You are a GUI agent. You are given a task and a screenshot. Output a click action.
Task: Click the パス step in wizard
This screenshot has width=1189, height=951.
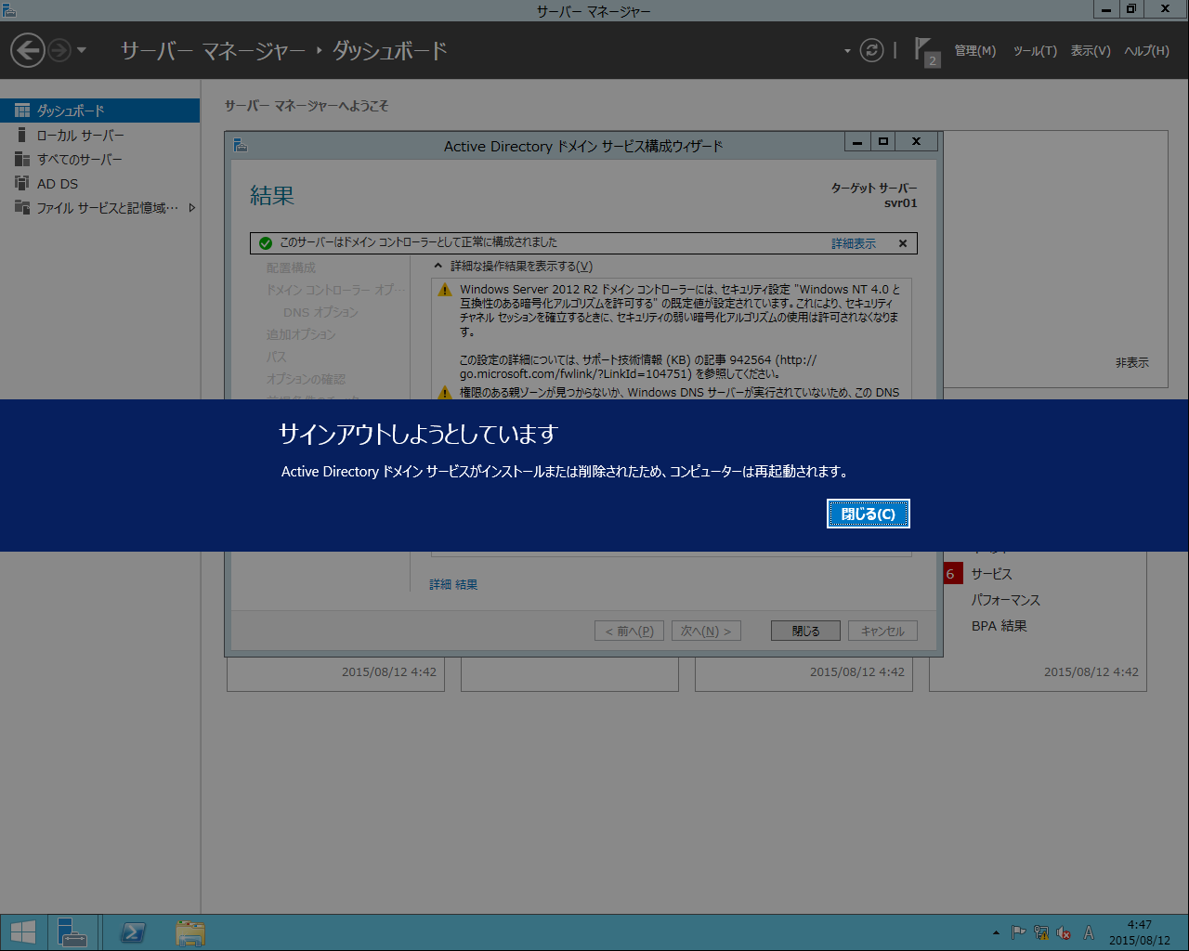(276, 357)
